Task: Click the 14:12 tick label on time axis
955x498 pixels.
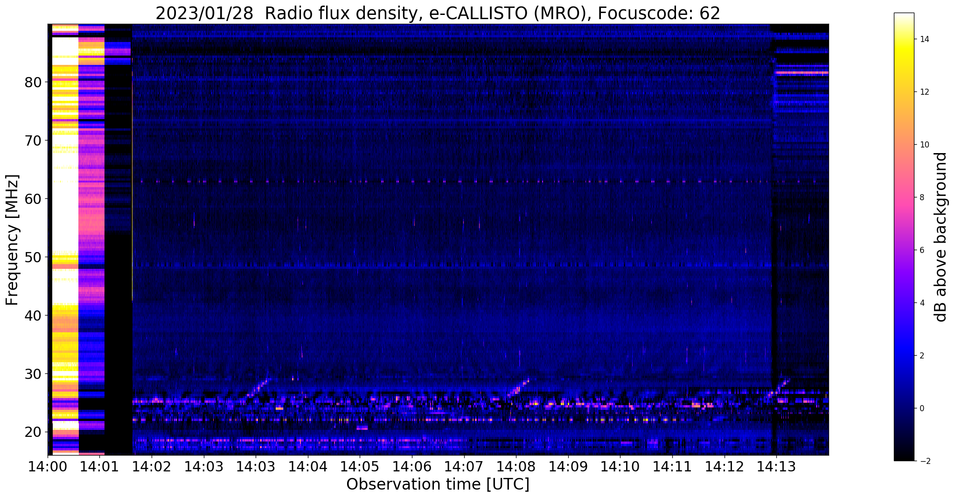Action: pyautogui.click(x=724, y=466)
